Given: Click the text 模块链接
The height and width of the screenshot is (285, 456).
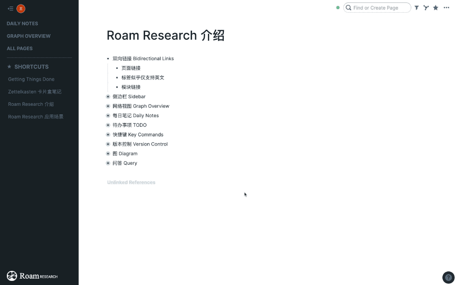Looking at the screenshot, I should [x=131, y=87].
